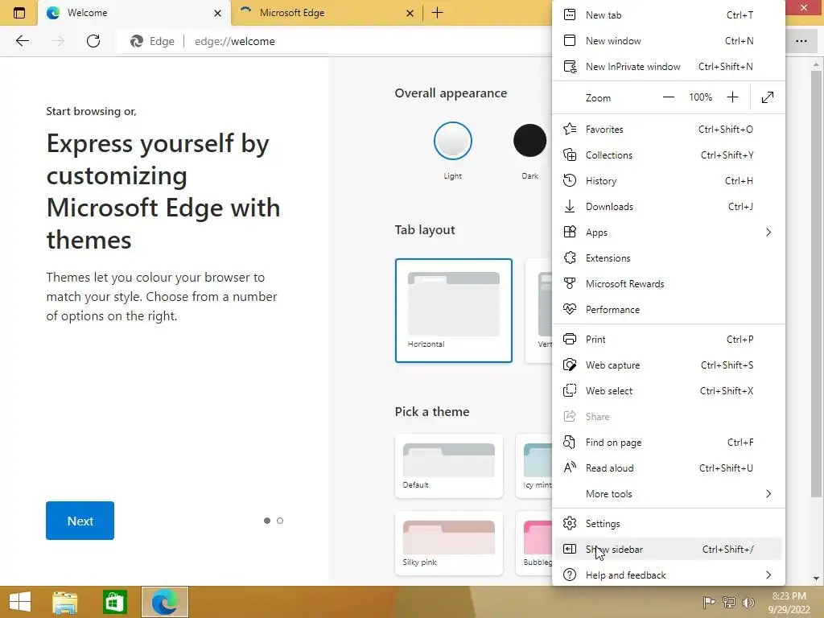Close the Welcome tab
Image resolution: width=824 pixels, height=618 pixels.
coord(217,13)
